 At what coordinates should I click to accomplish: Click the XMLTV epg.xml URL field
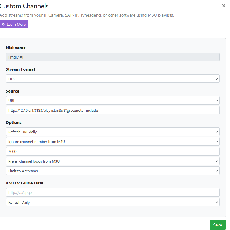[x=112, y=192]
